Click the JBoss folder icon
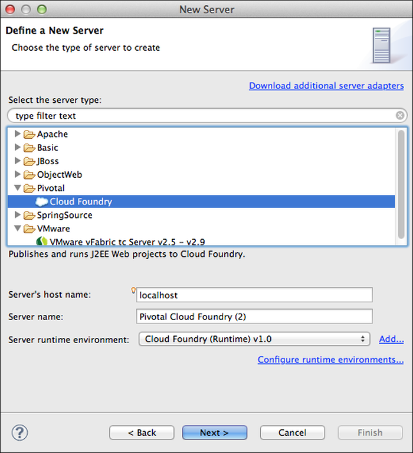413x453 pixels. tap(29, 161)
